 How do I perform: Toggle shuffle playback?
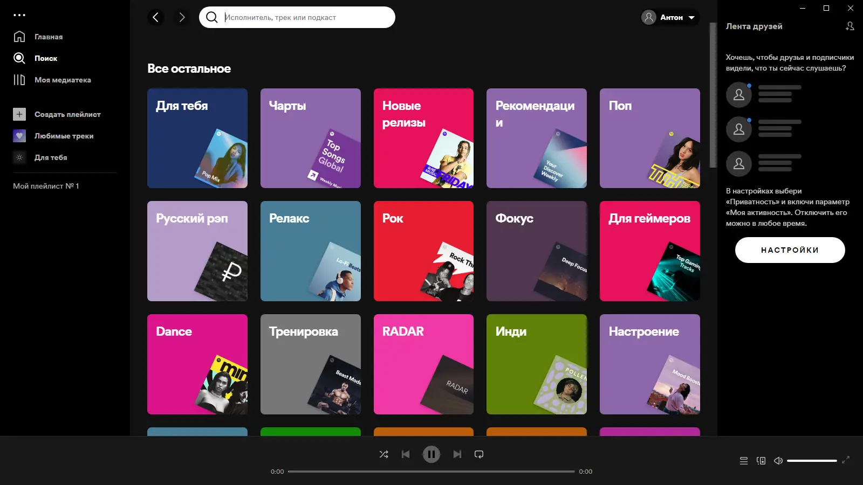384,454
